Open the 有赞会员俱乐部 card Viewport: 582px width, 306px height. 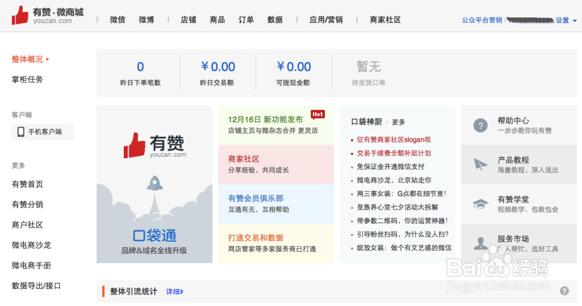point(276,204)
